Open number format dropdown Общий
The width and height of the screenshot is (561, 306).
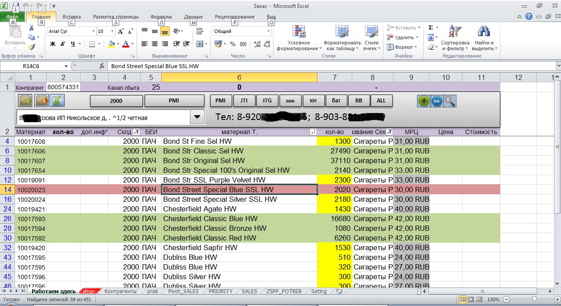click(x=269, y=31)
